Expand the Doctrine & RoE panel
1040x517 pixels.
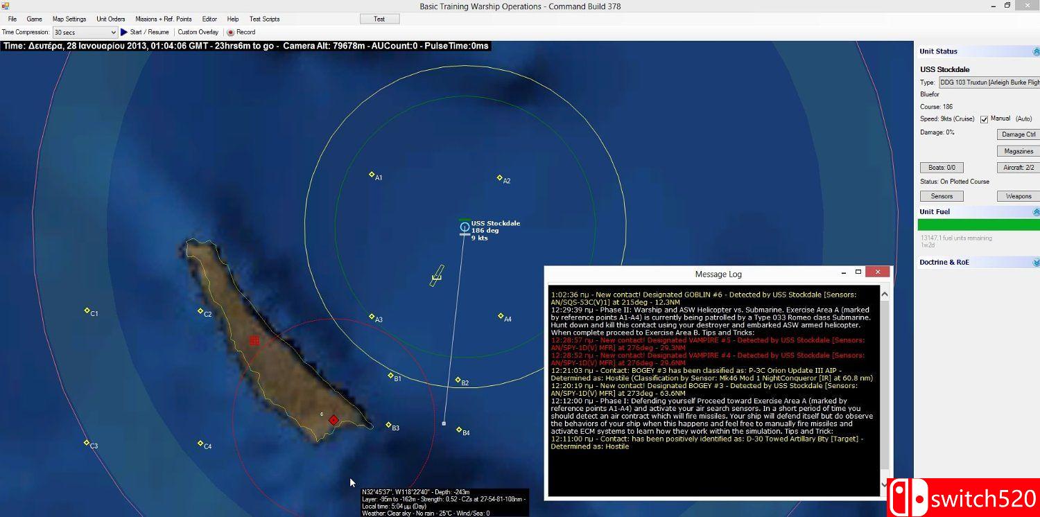pos(1036,263)
